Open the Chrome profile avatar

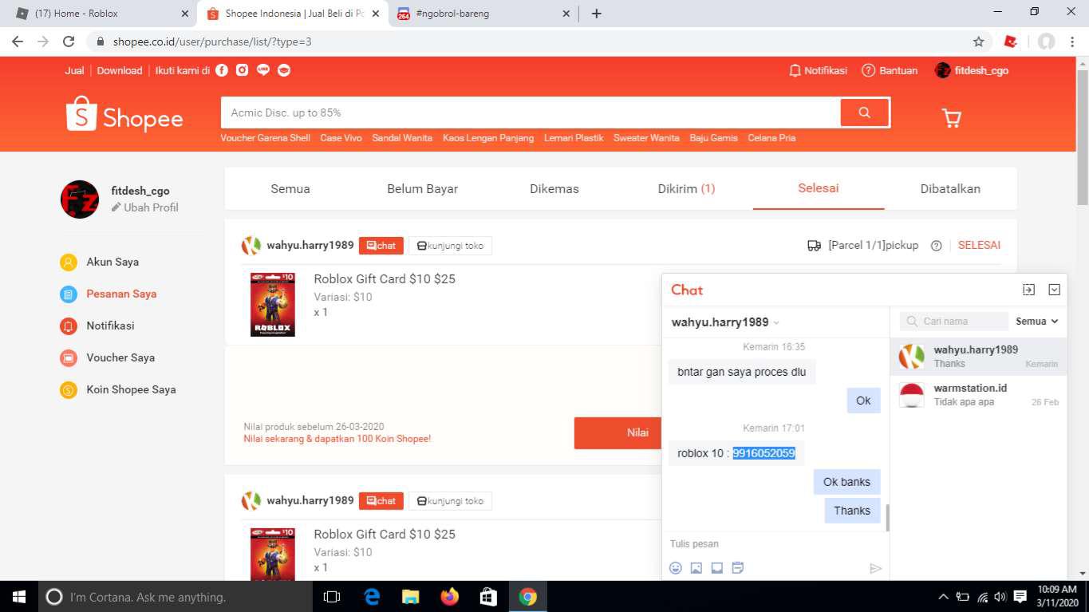click(x=1046, y=41)
